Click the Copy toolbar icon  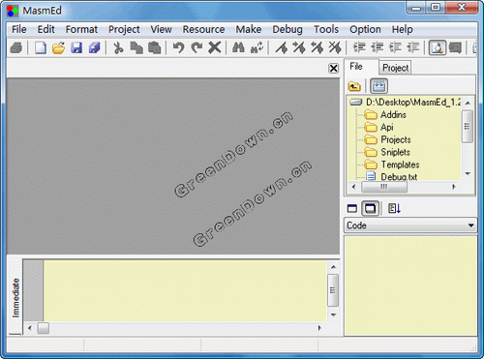pyautogui.click(x=136, y=48)
